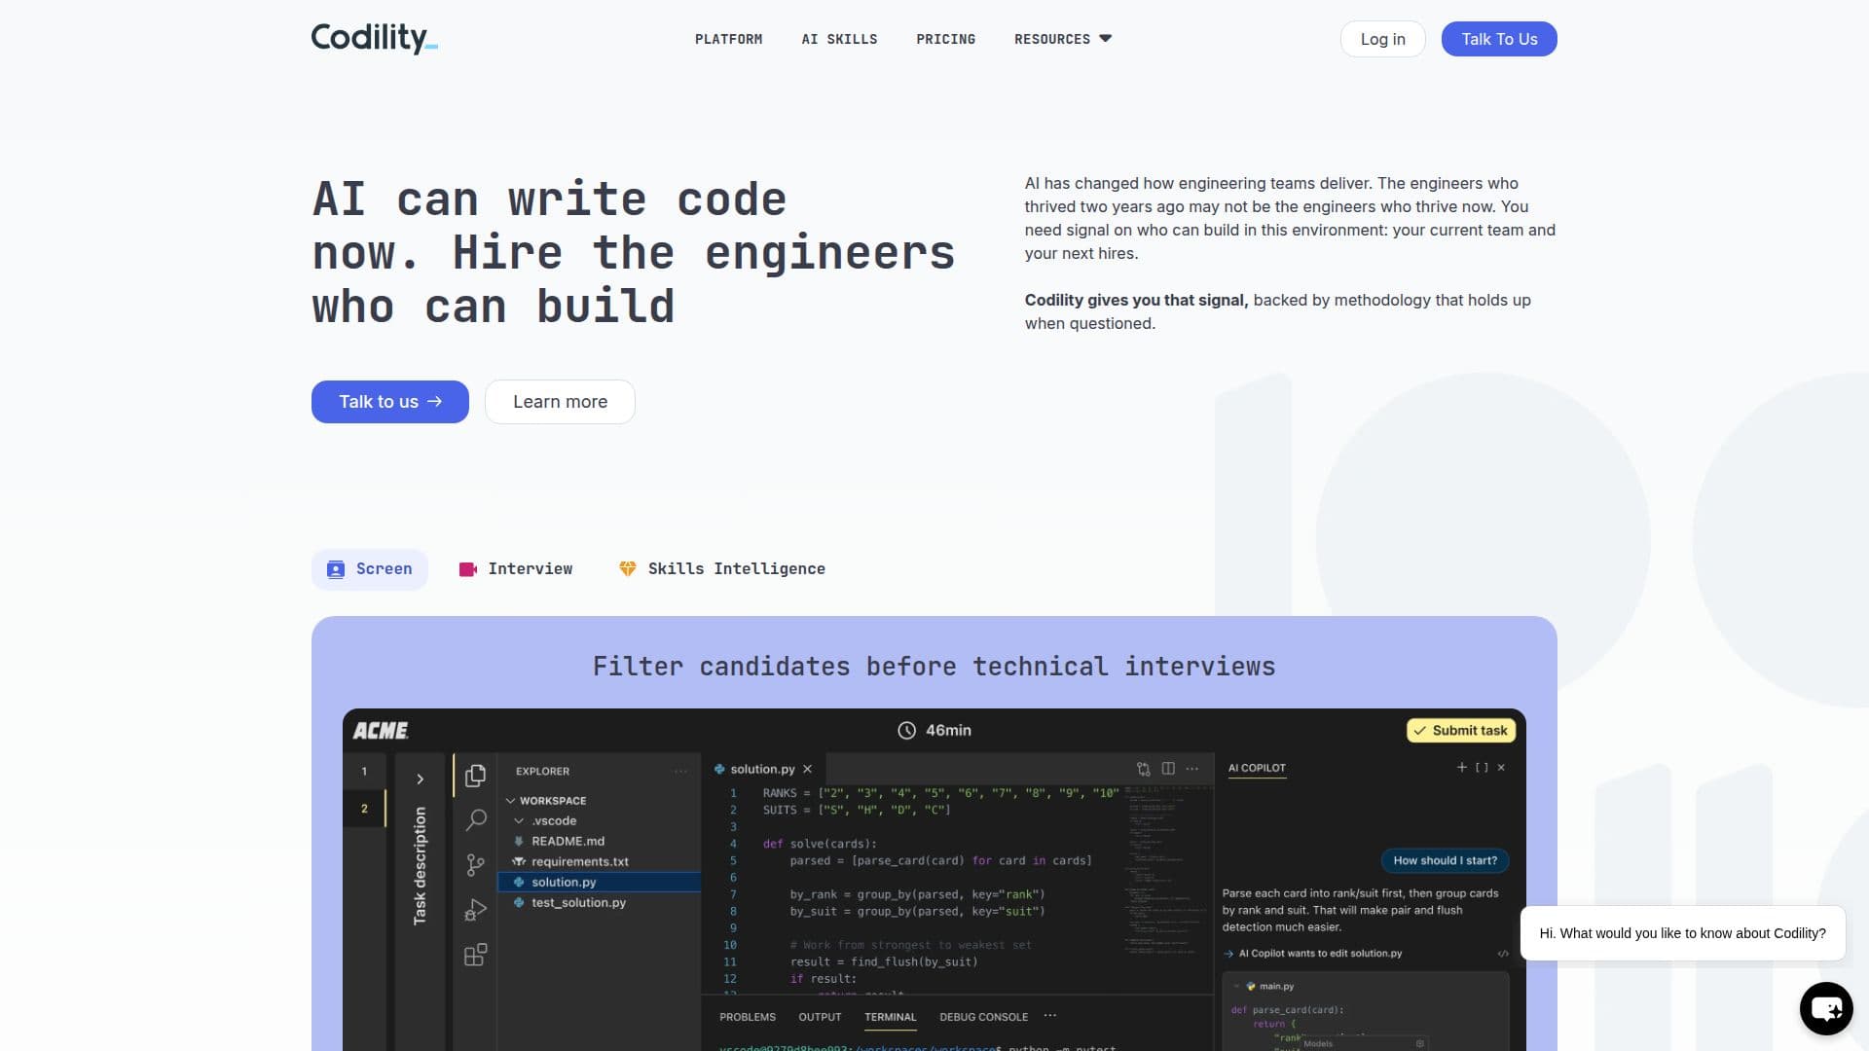The image size is (1869, 1051).
Task: Select task number 2 in the sidebar
Action: (365, 809)
